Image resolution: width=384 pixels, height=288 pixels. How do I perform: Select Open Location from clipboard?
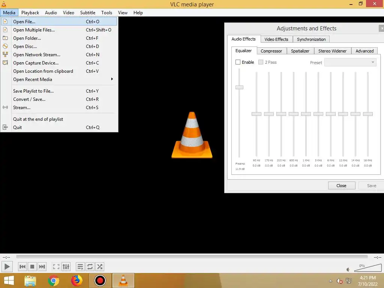[59, 71]
